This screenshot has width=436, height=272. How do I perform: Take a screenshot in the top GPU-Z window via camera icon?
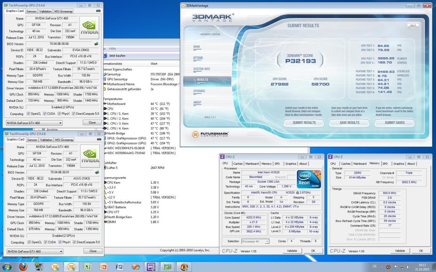[x=98, y=11]
